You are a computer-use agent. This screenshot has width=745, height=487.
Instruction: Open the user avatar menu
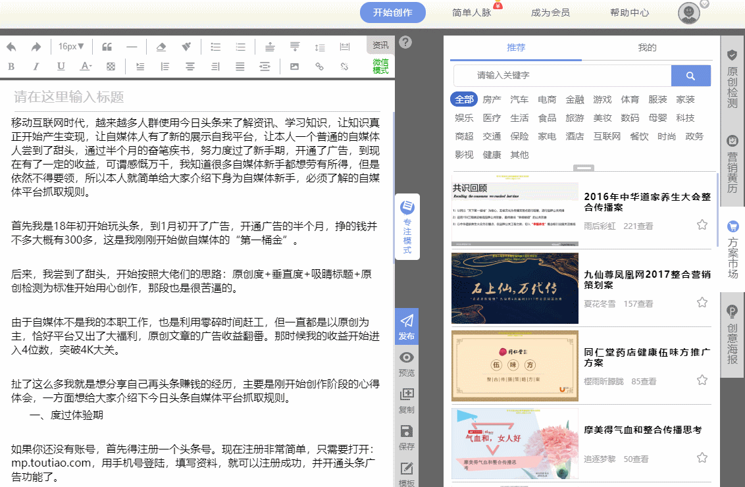point(689,13)
